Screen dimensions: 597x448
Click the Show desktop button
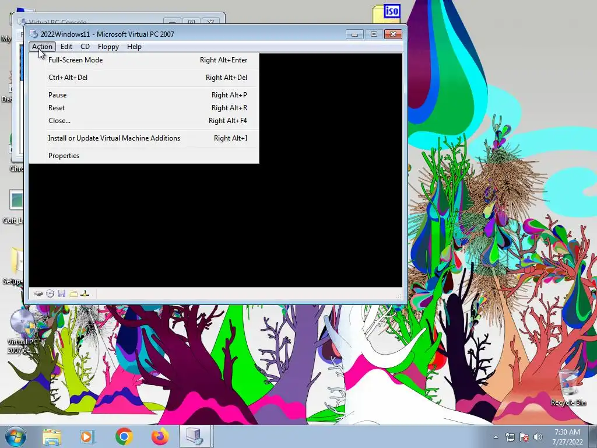click(x=593, y=437)
